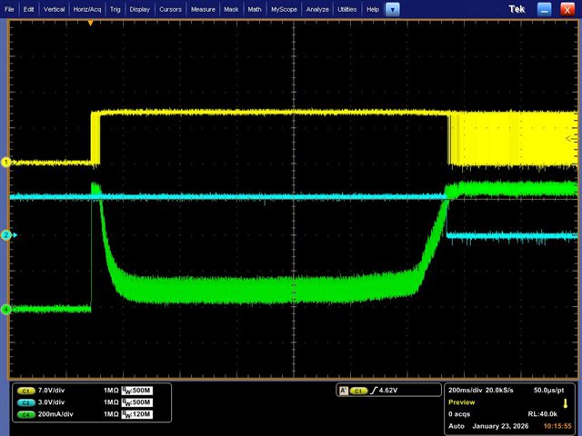Minimize the oscilloscope window
The image size is (582, 436).
[545, 10]
